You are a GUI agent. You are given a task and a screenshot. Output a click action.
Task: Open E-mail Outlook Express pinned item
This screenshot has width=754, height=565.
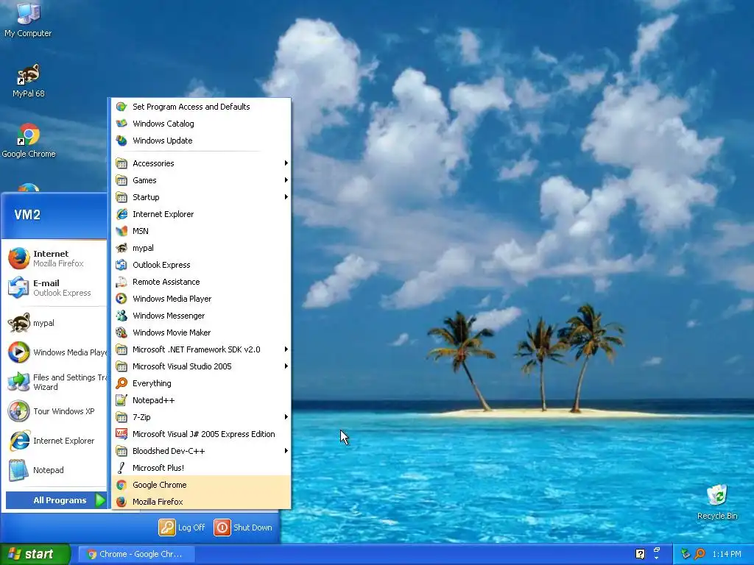pyautogui.click(x=56, y=288)
